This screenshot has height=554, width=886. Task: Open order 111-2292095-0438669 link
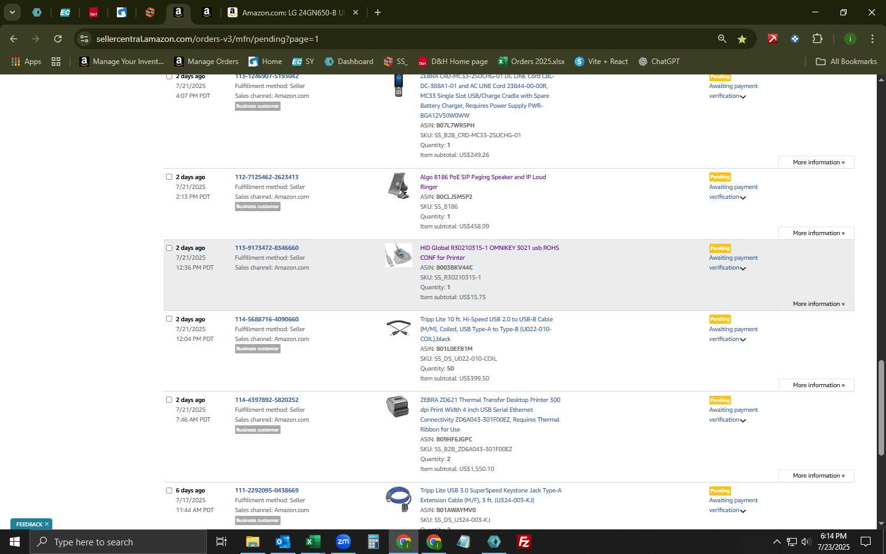[x=266, y=491]
